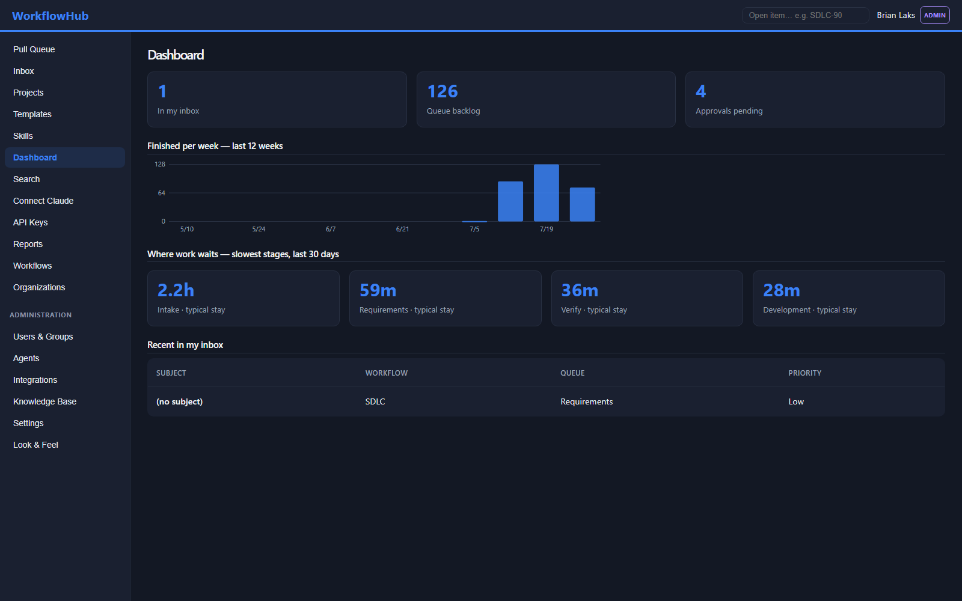
Task: Open the Approvals pending card
Action: (x=815, y=100)
